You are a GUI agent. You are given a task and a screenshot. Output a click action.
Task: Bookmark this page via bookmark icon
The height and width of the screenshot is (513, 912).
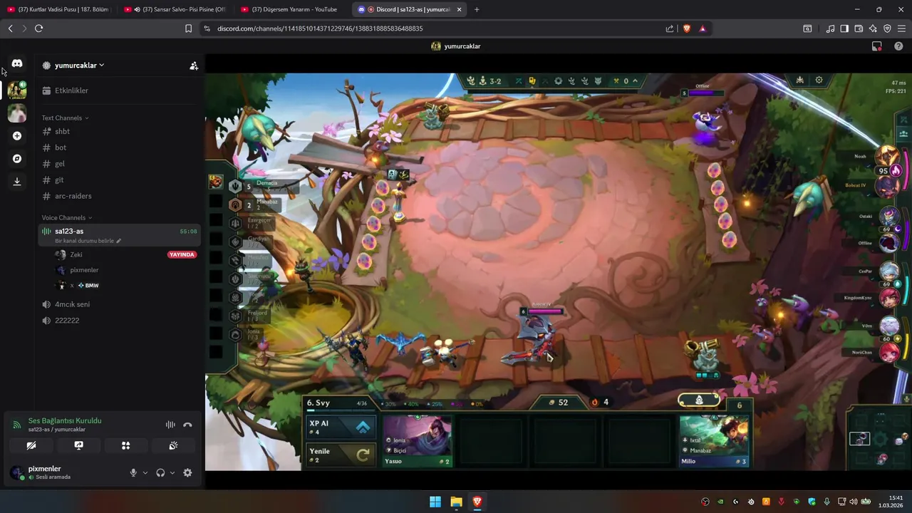[188, 28]
